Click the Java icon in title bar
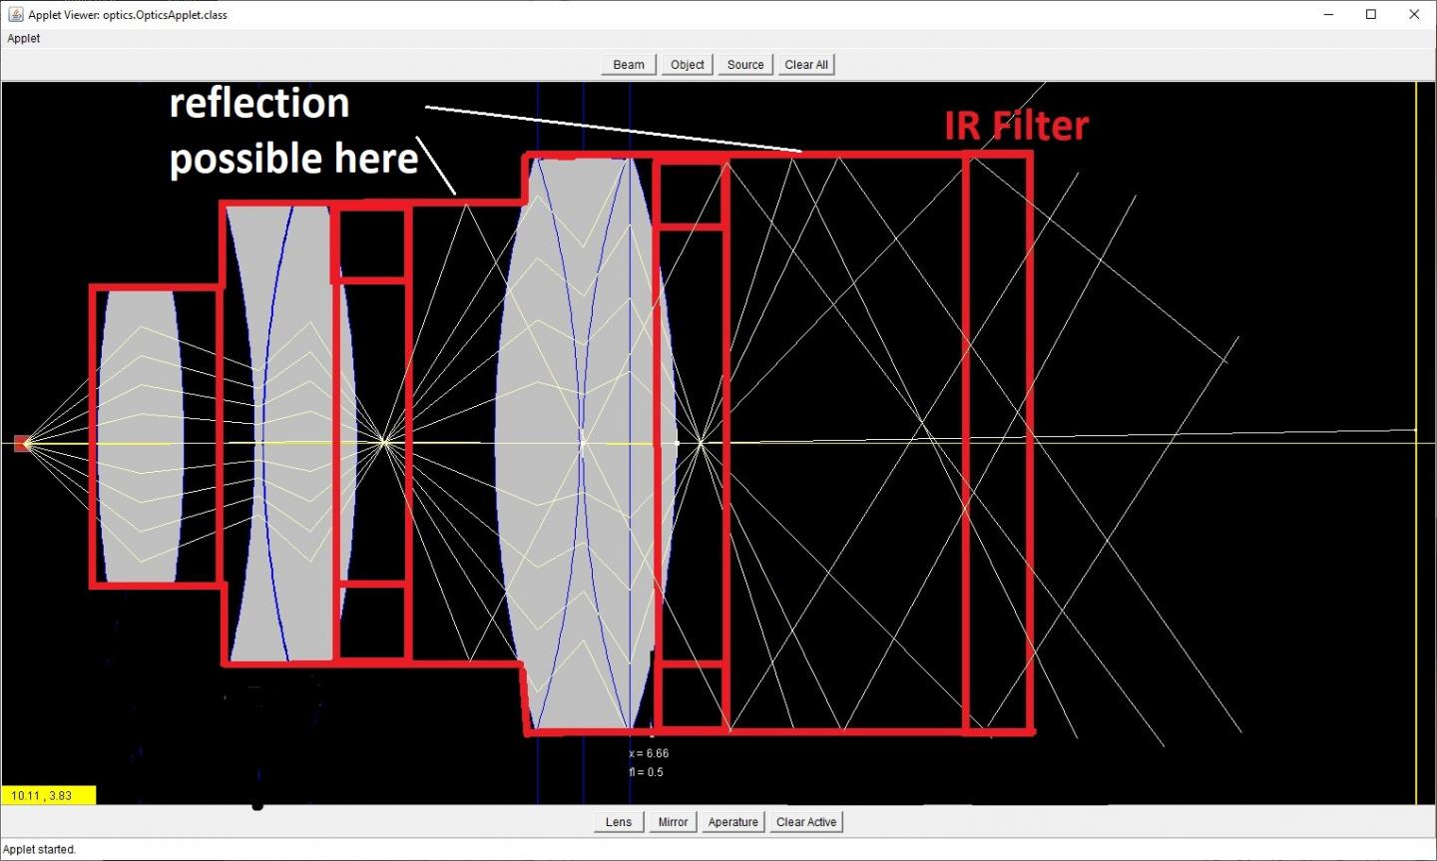The height and width of the screenshot is (861, 1437). (15, 14)
